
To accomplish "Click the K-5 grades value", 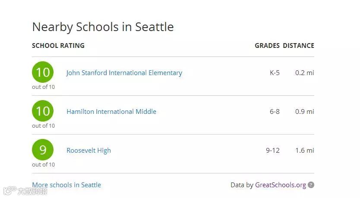I will coord(275,73).
